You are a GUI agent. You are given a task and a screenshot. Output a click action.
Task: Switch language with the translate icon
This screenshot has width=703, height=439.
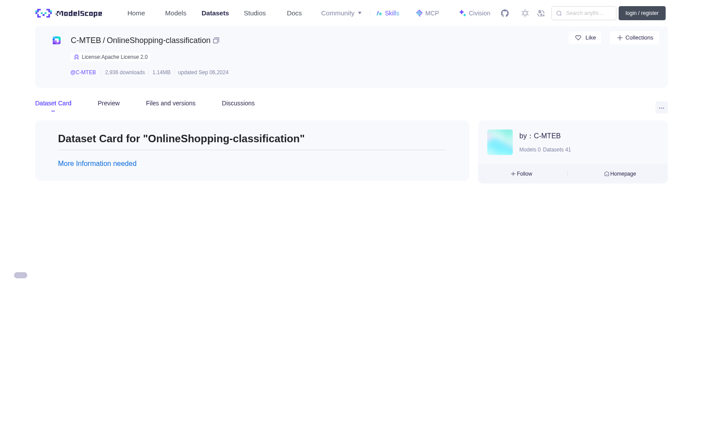541,13
